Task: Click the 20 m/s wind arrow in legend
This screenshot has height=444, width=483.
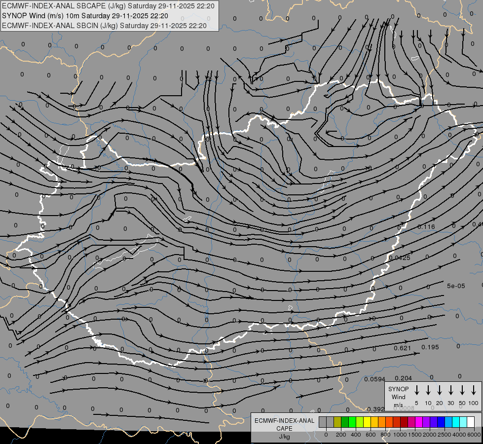Action: click(x=440, y=390)
